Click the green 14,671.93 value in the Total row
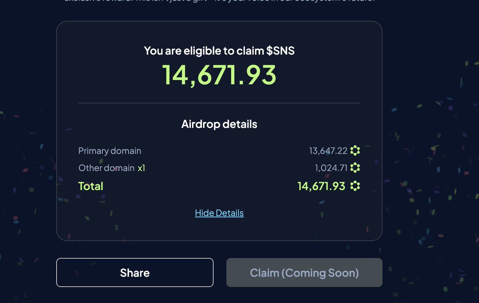Viewport: 479px width, 303px height. (x=321, y=186)
